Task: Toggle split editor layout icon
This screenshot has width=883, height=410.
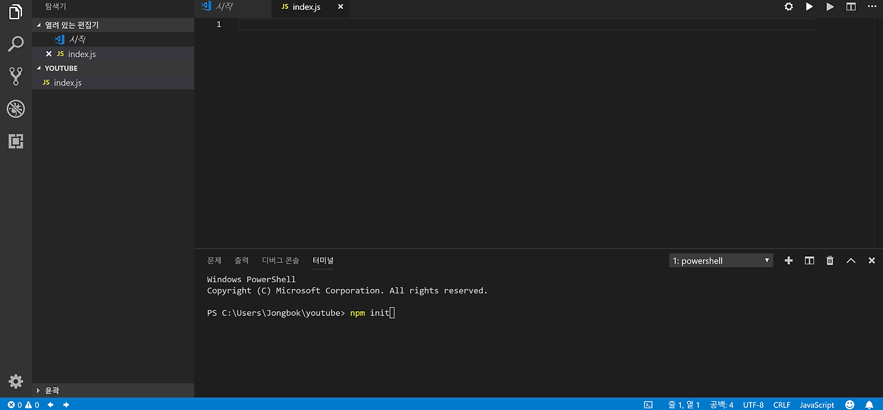Action: point(851,7)
